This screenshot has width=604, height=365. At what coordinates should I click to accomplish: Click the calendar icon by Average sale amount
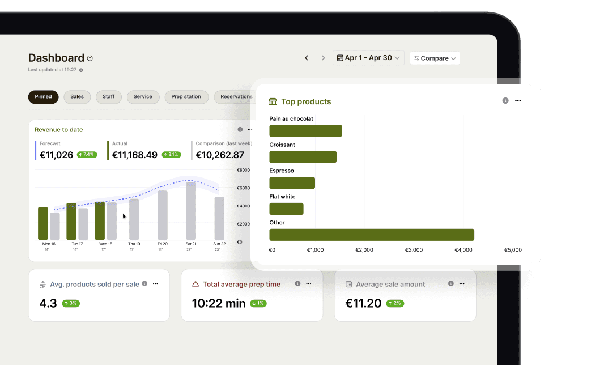click(x=348, y=285)
